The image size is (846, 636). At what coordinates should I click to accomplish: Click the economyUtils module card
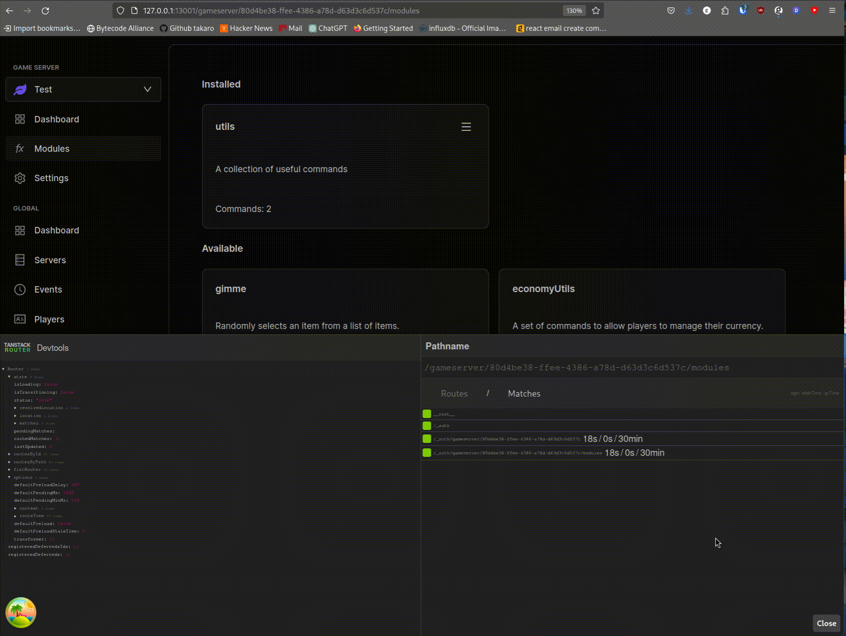pos(642,302)
